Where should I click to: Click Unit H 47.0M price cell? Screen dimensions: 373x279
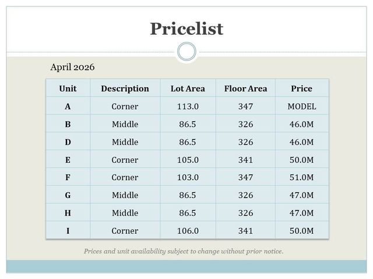point(302,213)
